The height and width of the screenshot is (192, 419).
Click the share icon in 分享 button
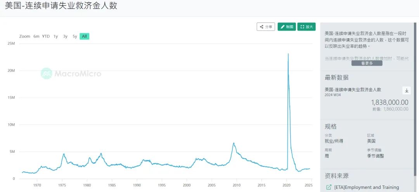(x=261, y=27)
